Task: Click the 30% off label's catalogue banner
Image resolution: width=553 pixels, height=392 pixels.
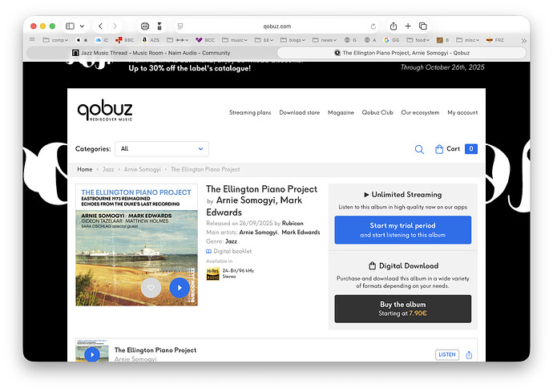Action: (190, 68)
